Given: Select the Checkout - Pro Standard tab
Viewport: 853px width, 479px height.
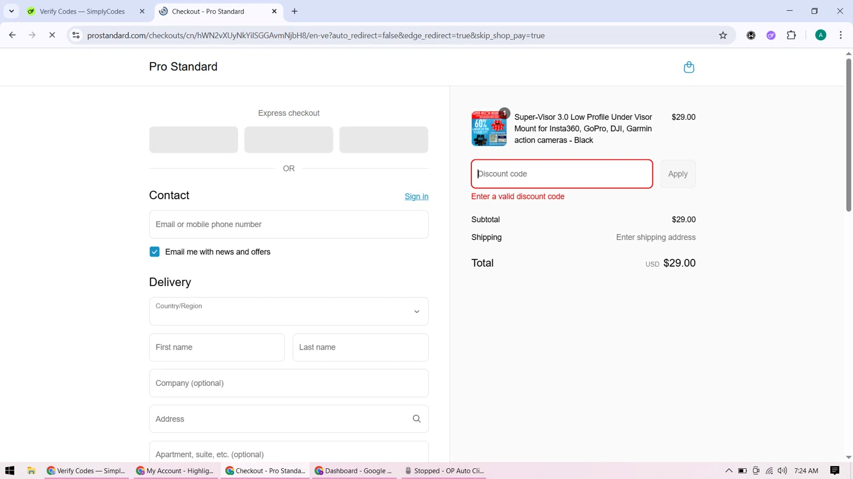Looking at the screenshot, I should (x=218, y=11).
